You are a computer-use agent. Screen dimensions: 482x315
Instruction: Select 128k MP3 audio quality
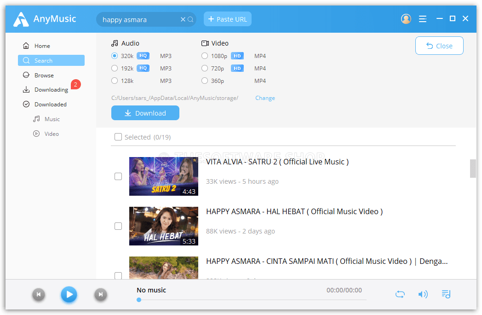click(x=115, y=81)
